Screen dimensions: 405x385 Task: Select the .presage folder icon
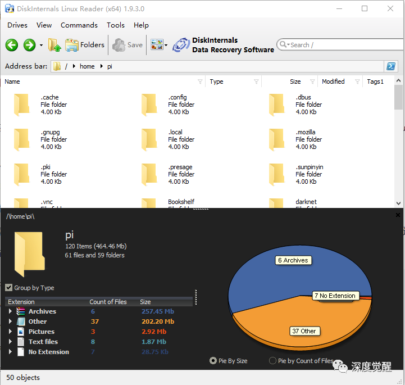pos(149,174)
